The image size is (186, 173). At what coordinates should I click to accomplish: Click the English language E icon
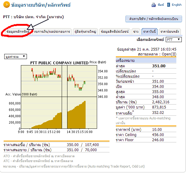168,5
